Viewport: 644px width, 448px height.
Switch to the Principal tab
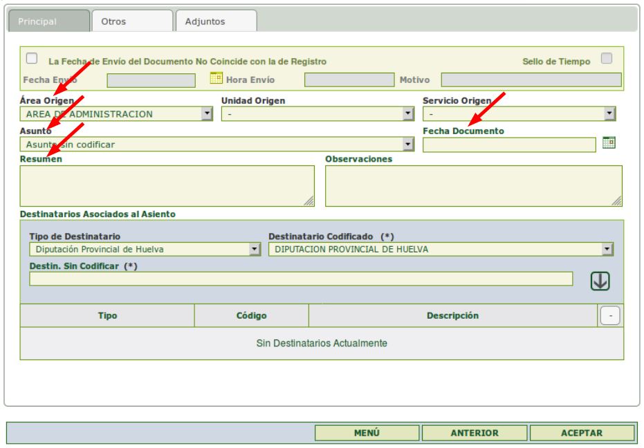click(x=49, y=21)
